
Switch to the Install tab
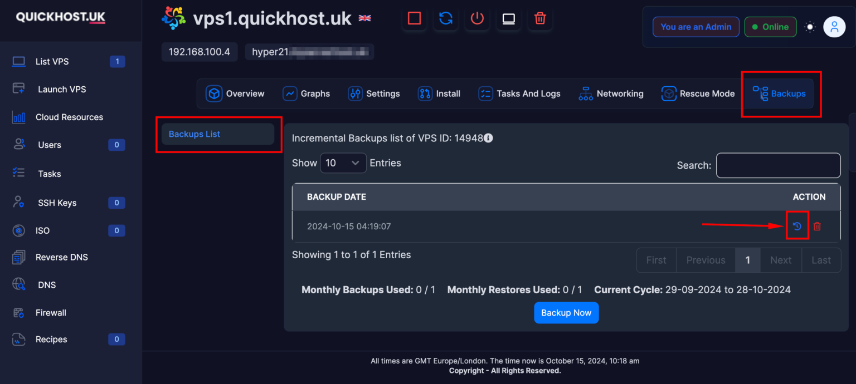(439, 93)
